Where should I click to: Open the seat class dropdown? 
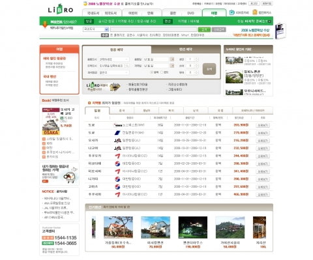point(113,72)
